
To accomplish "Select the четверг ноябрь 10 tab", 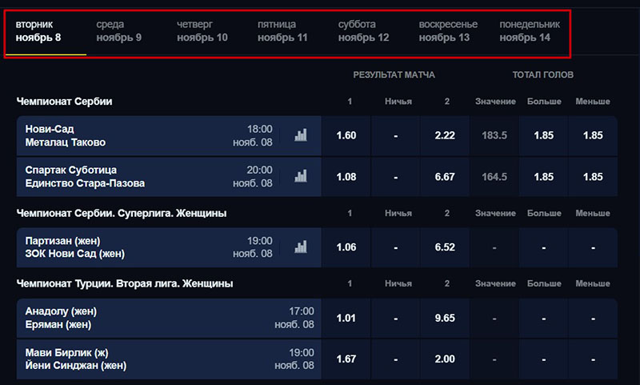I will point(202,31).
